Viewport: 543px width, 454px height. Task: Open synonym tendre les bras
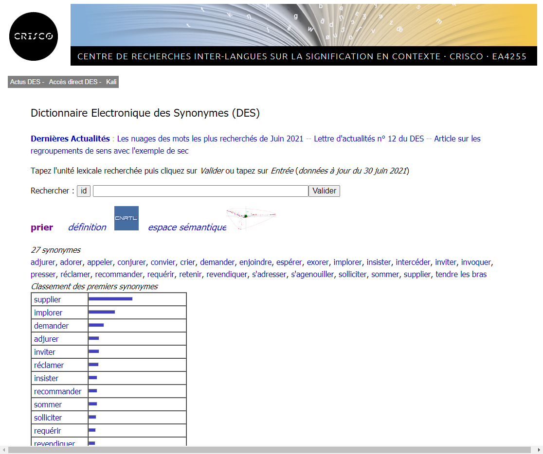tap(461, 275)
